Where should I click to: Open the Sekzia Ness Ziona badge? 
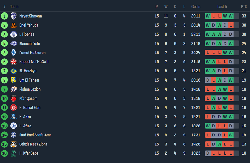coord(13,144)
